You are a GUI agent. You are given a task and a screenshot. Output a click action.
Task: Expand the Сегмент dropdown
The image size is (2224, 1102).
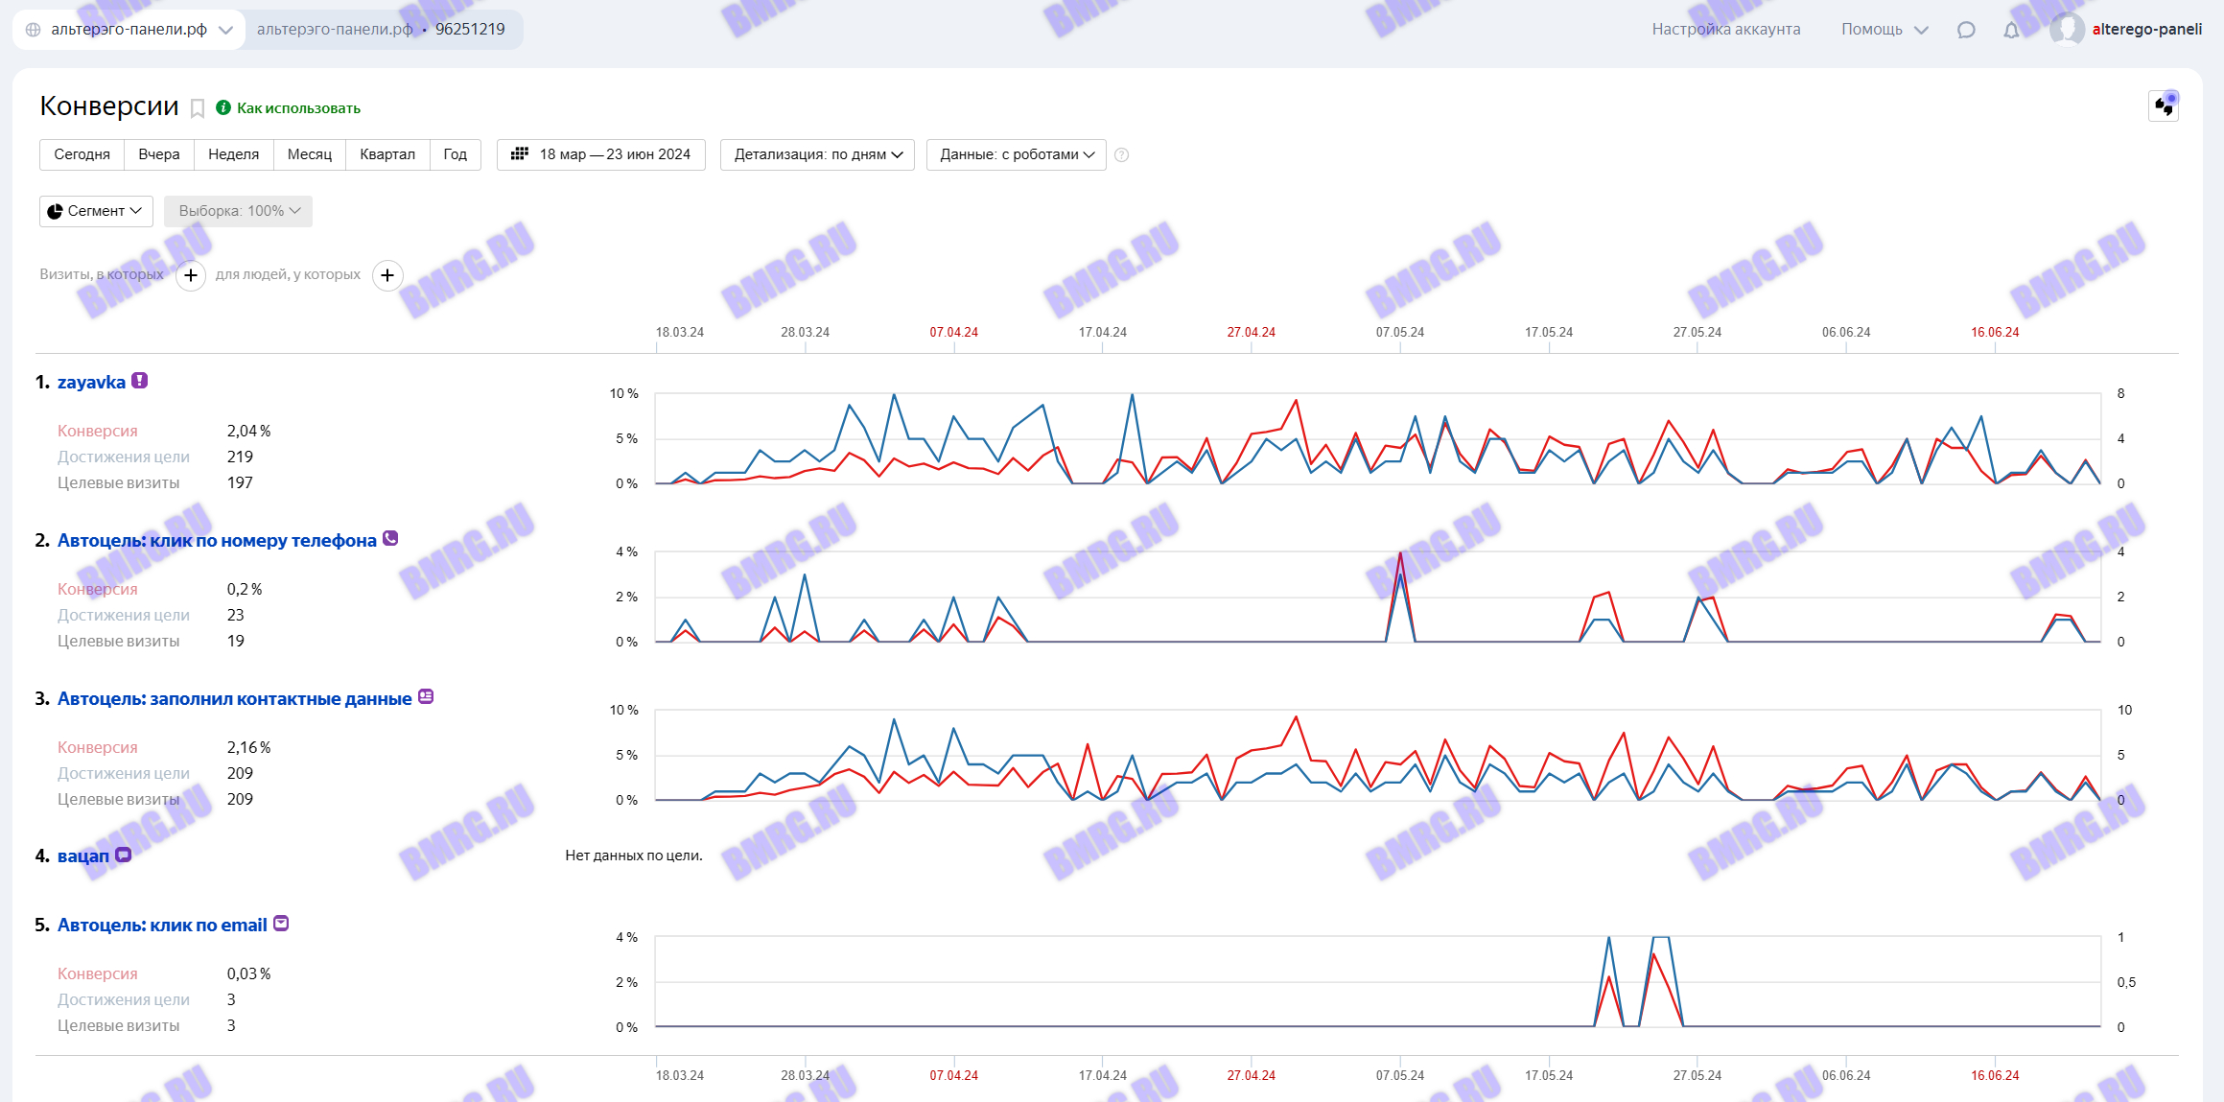[x=96, y=211]
